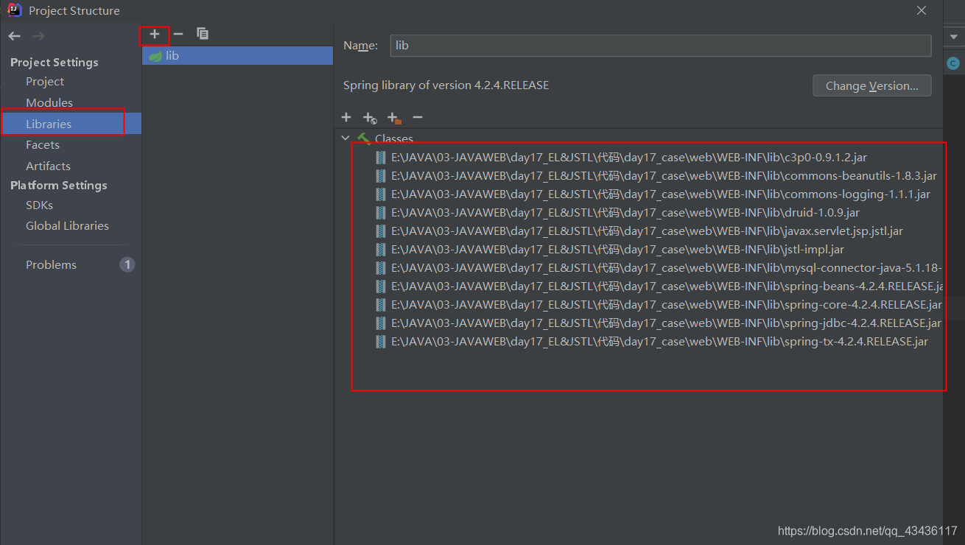Click the Spring leaf icon beside lib
The width and height of the screenshot is (965, 545).
point(155,56)
